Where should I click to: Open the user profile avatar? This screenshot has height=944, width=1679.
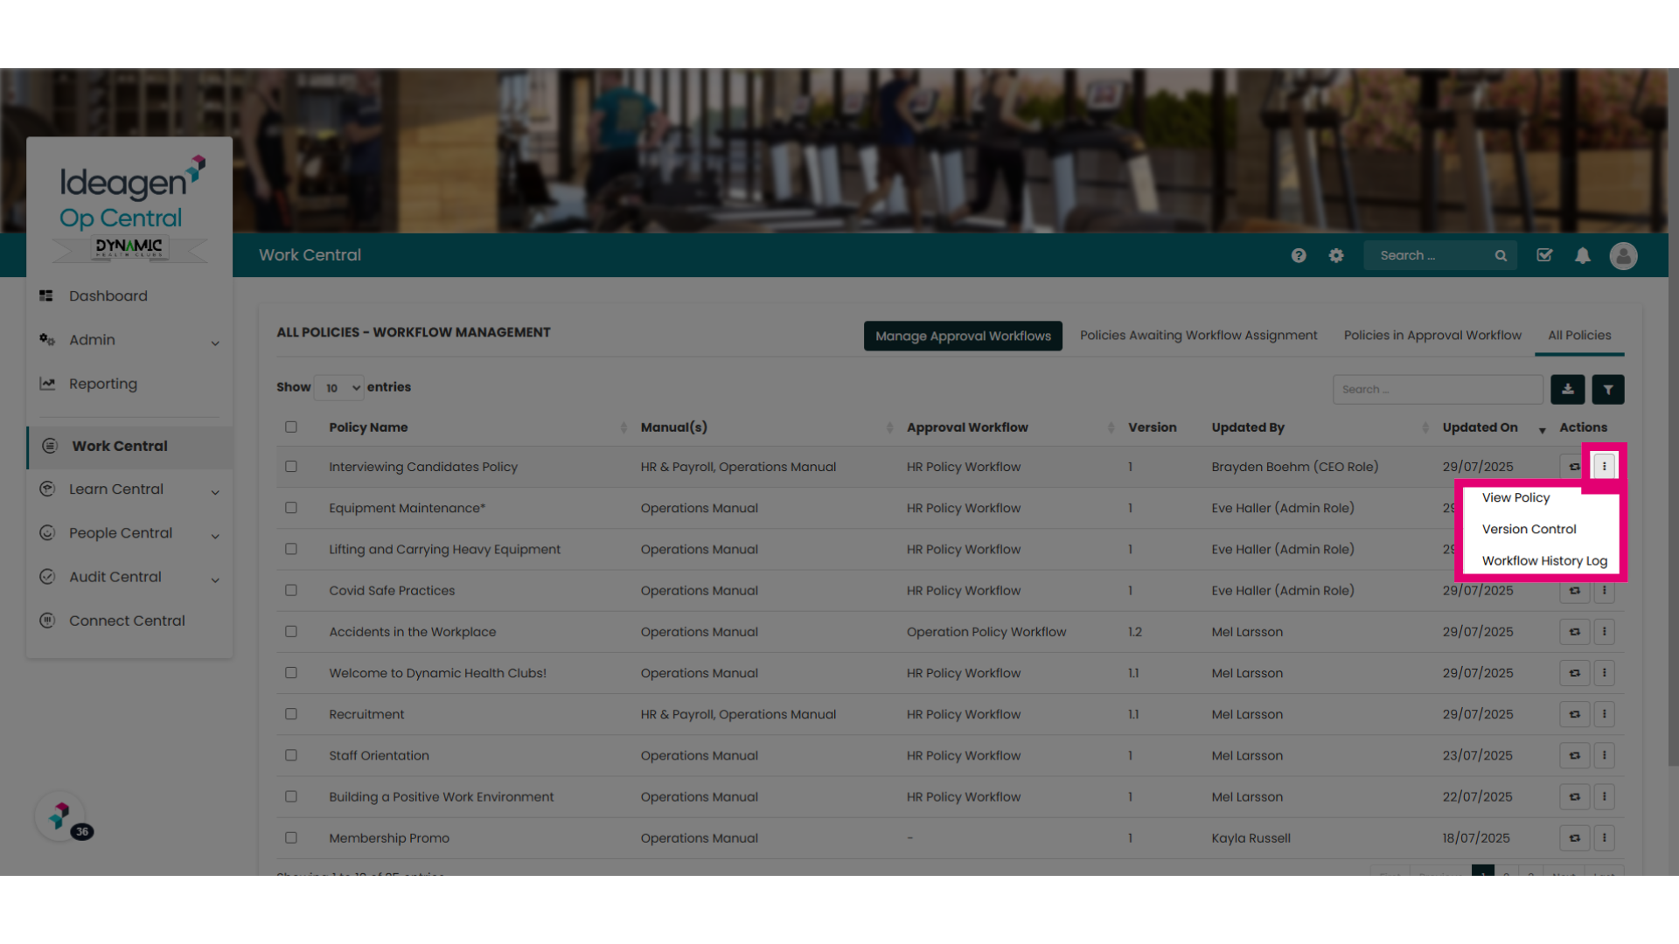[1624, 255]
